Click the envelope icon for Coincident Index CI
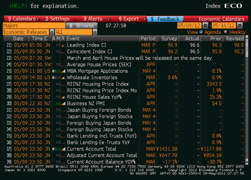This screenshot has height=180, width=251. click(58, 51)
